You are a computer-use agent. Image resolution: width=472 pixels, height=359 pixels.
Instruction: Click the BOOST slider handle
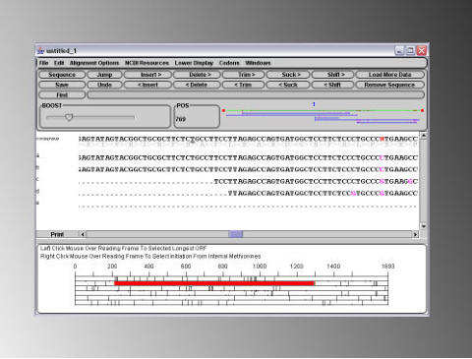coord(69,117)
